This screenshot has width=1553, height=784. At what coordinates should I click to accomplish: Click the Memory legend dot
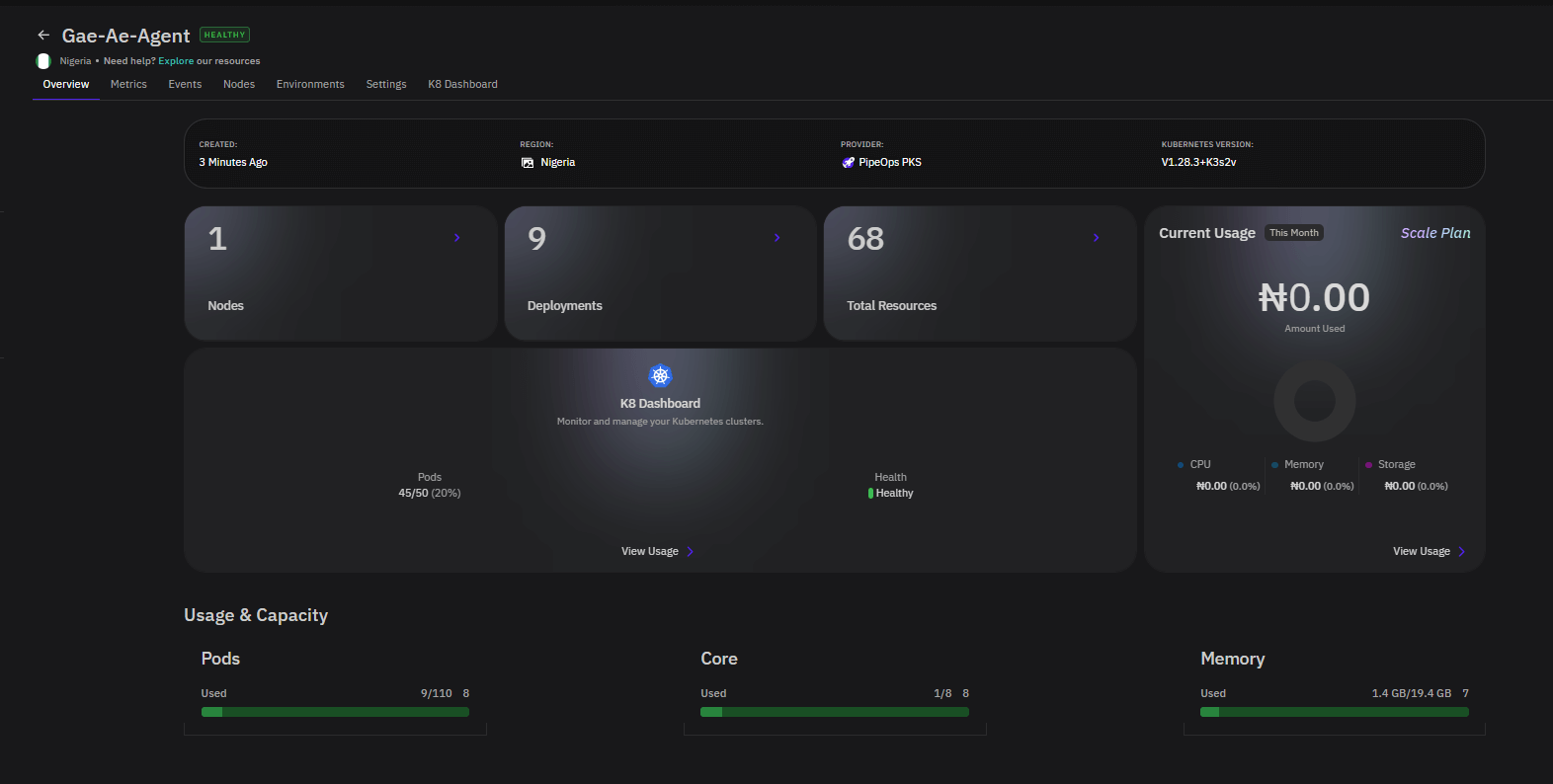click(1274, 465)
